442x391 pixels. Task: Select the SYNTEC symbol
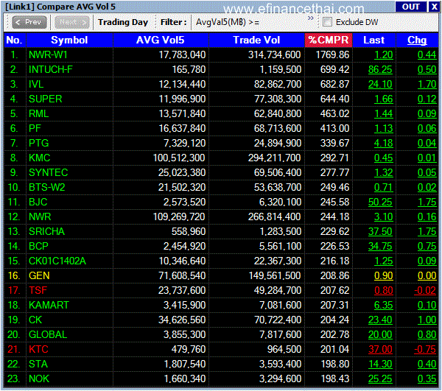[48, 172]
